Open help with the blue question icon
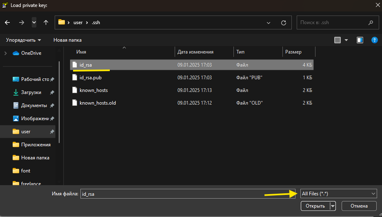The width and height of the screenshot is (382, 217). coord(374,40)
